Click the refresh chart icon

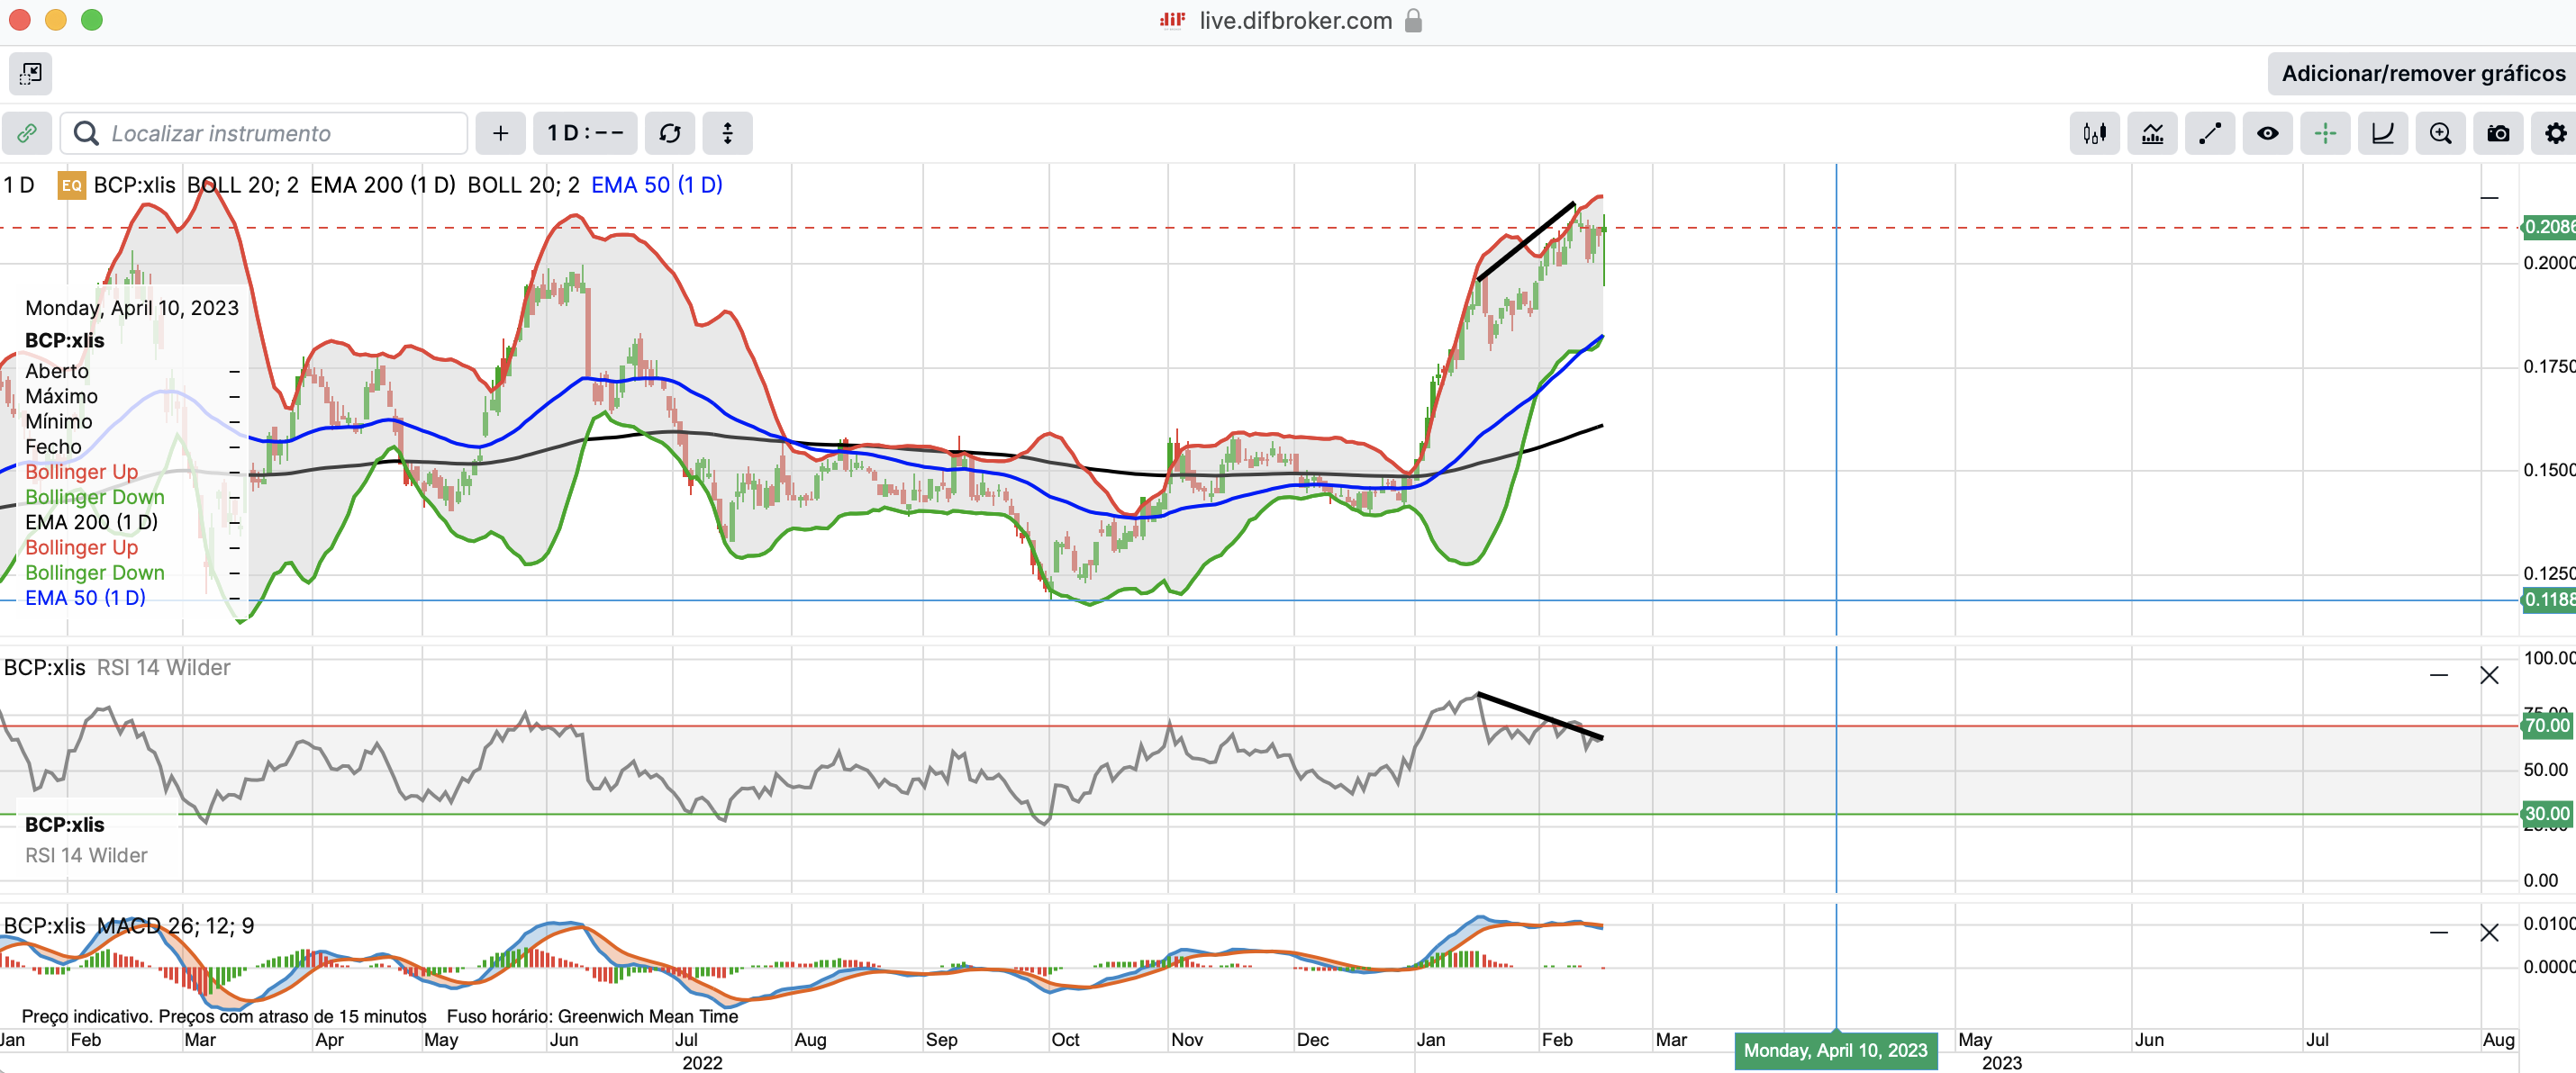click(x=669, y=133)
